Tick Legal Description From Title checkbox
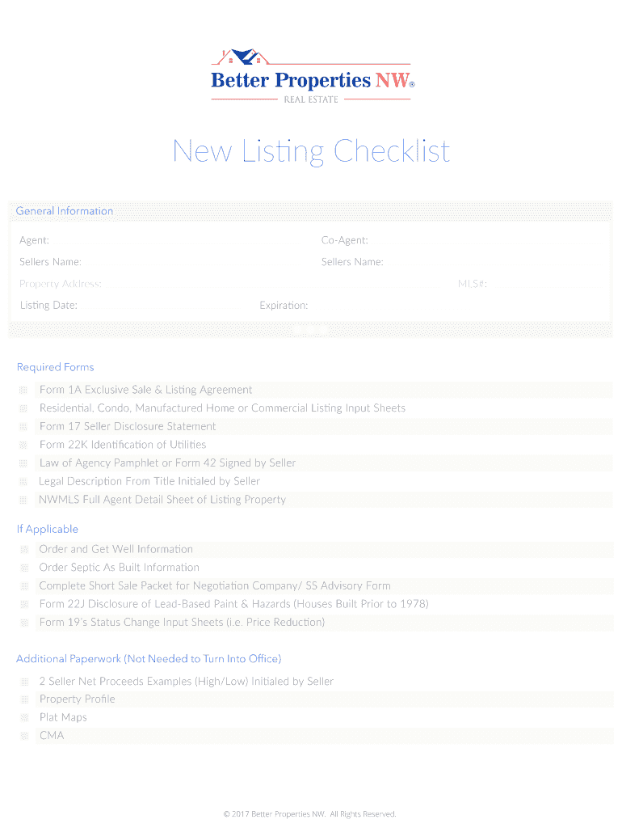Screen dimensions: 622x828 point(24,482)
